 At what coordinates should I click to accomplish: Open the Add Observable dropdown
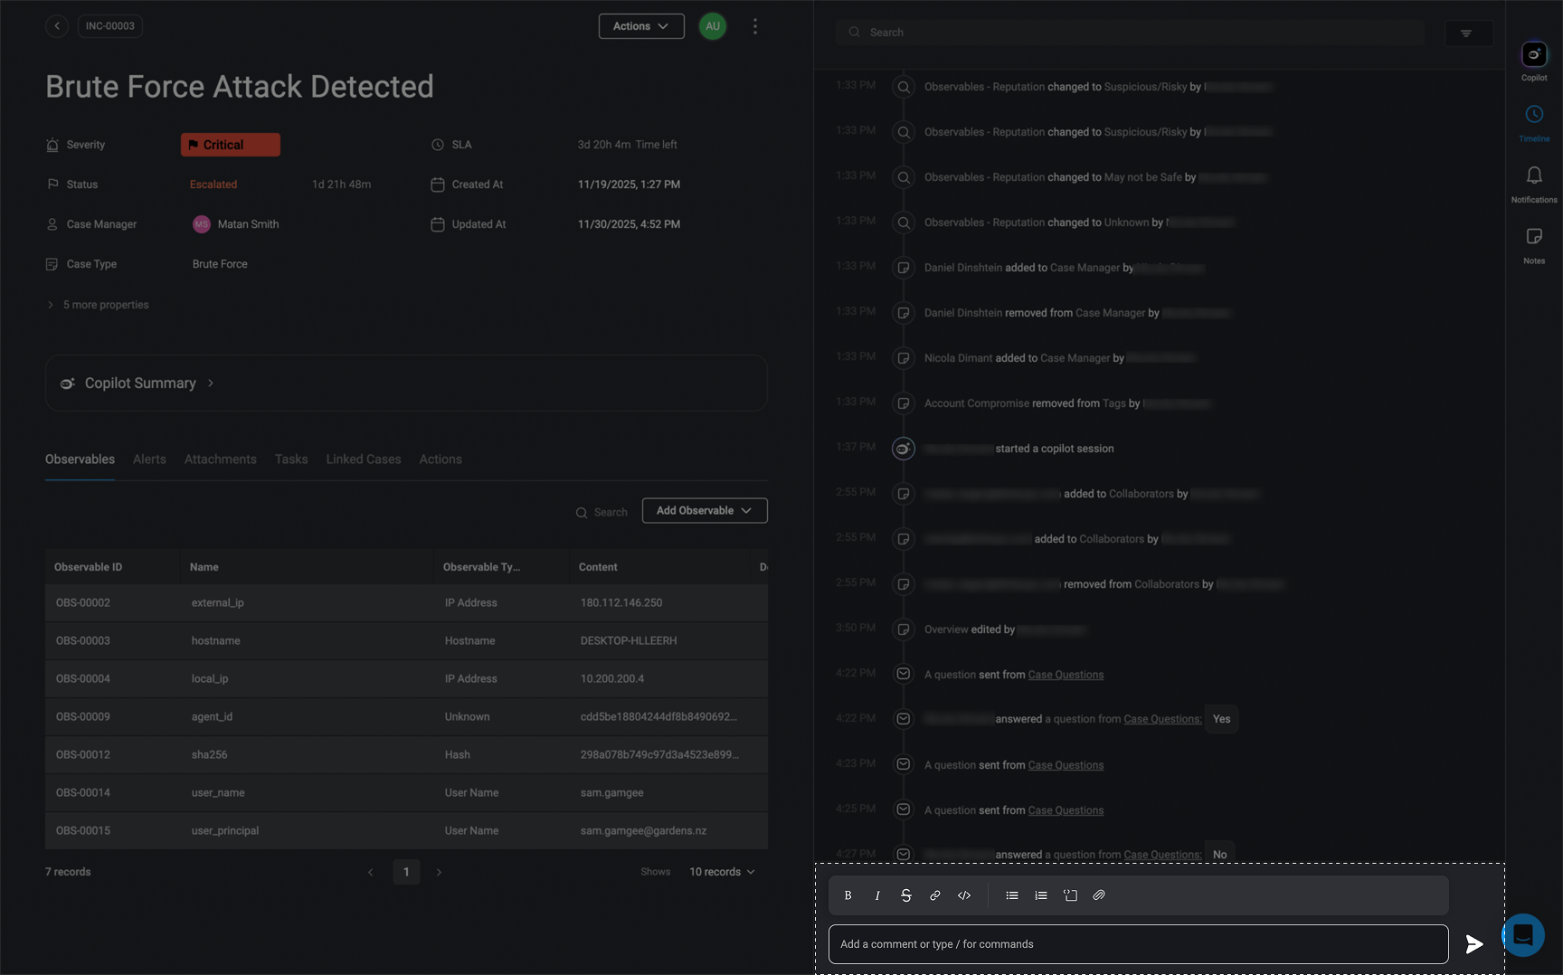[704, 511]
